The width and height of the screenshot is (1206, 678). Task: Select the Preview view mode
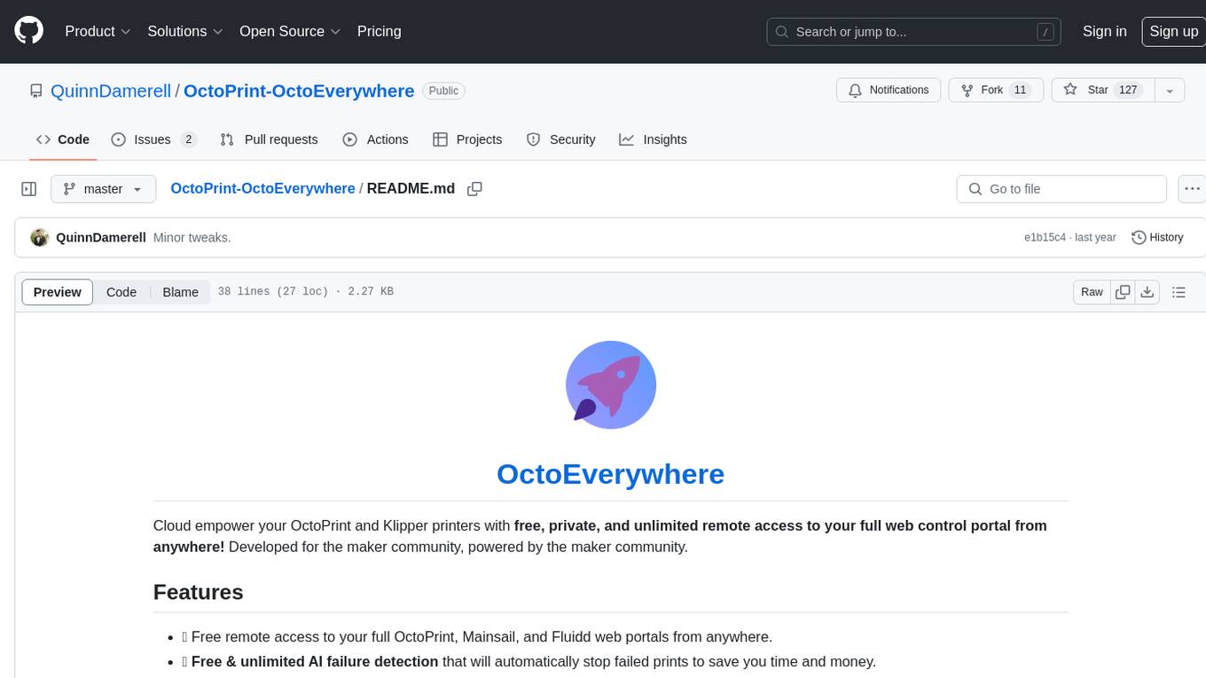(58, 292)
